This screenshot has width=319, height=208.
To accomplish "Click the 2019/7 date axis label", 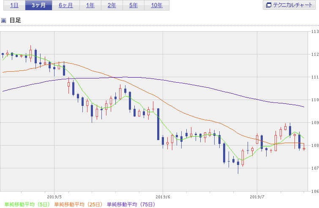I will click(257, 197).
